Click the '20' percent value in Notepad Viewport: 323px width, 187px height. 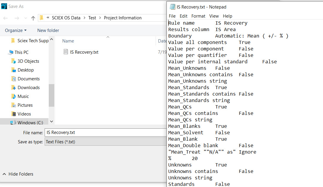point(195,158)
